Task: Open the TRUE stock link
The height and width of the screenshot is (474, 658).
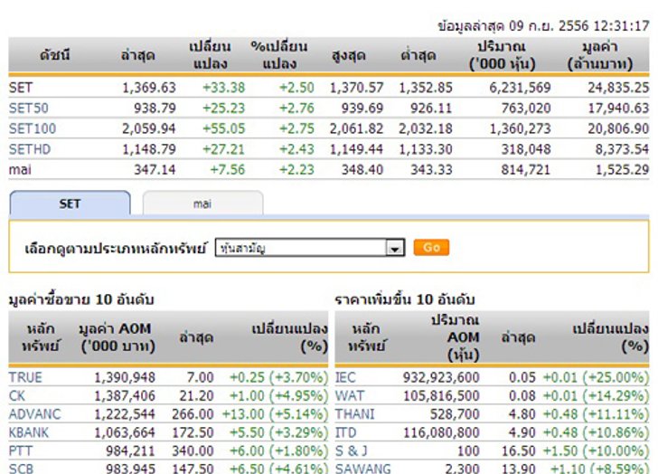Action: [x=25, y=377]
